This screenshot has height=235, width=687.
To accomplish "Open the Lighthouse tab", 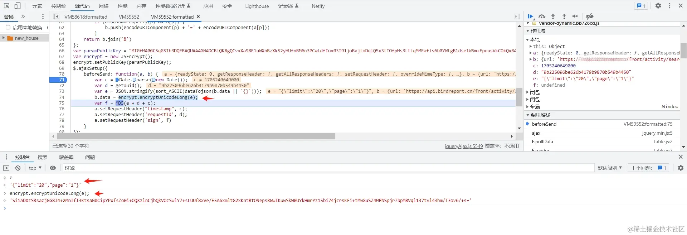I will [x=257, y=6].
